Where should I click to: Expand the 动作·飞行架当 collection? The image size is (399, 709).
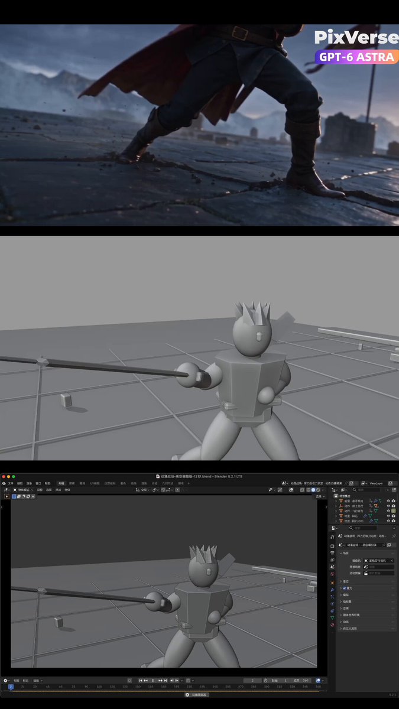(x=336, y=511)
